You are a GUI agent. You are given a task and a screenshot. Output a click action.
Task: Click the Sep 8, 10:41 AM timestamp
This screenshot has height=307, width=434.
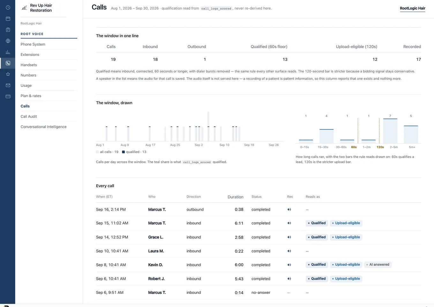(111, 265)
